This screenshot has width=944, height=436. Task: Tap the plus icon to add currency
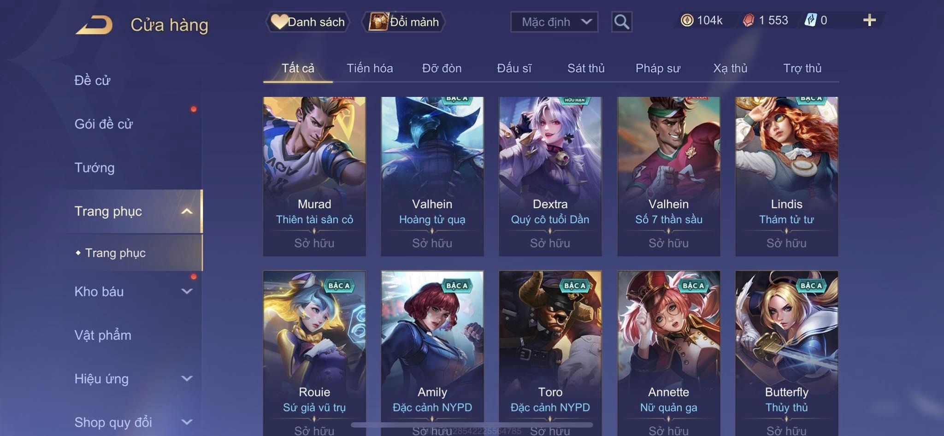click(869, 20)
